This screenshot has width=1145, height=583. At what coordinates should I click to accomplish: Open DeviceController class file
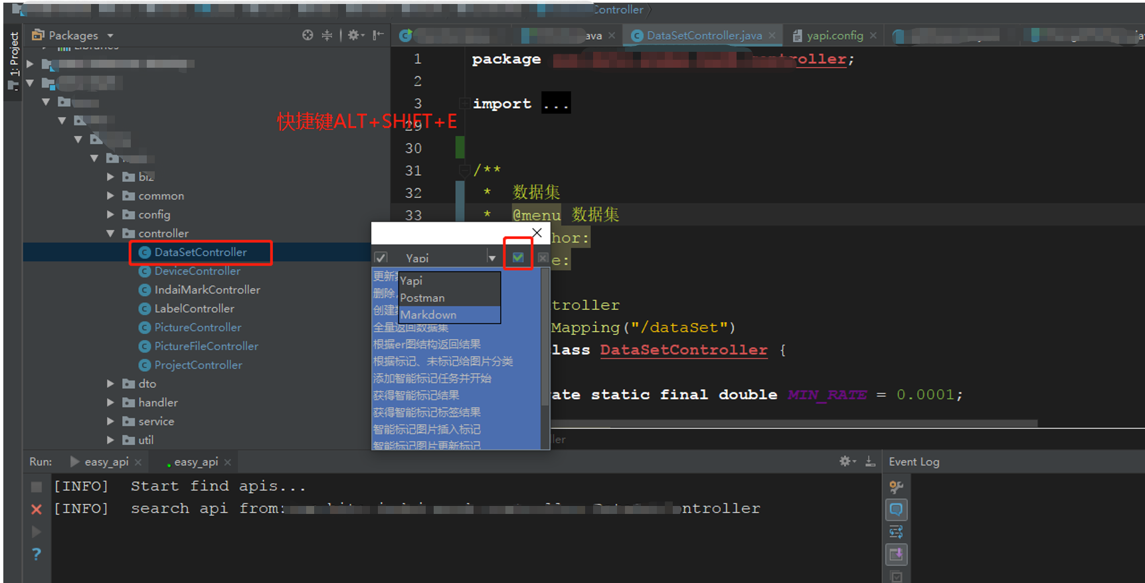coord(197,271)
